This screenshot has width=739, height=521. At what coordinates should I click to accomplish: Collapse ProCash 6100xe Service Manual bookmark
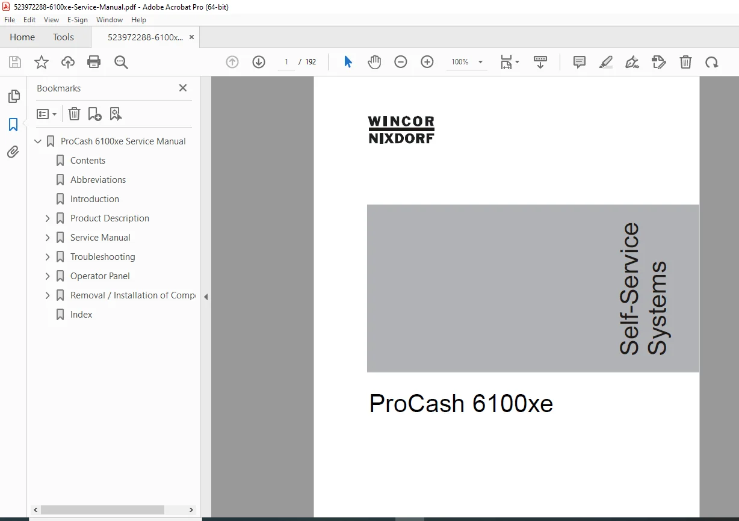38,141
